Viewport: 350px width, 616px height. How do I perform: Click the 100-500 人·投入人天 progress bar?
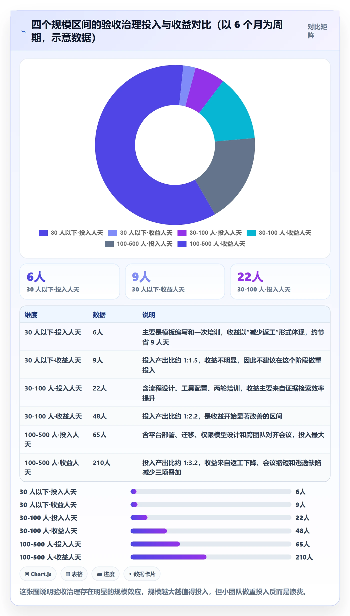click(x=211, y=544)
